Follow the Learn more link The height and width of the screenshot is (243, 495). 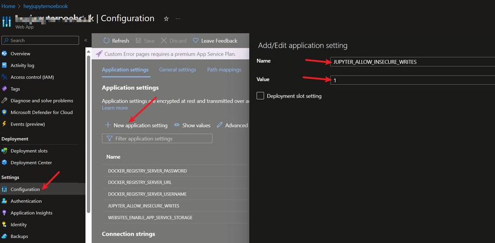[x=115, y=108]
